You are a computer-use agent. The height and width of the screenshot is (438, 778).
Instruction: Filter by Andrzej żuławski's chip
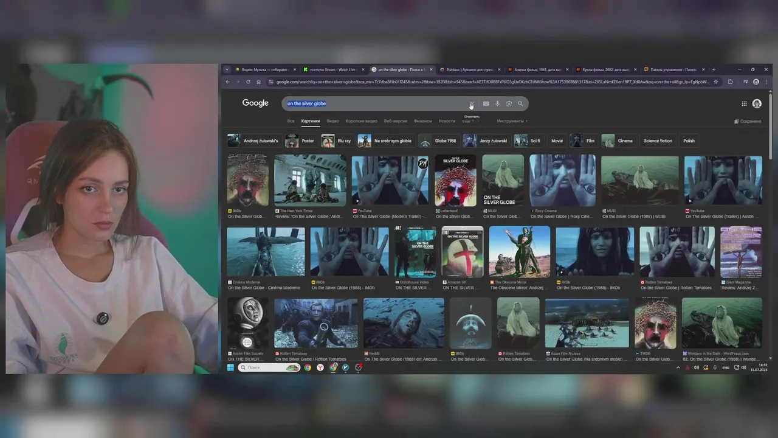coord(254,141)
